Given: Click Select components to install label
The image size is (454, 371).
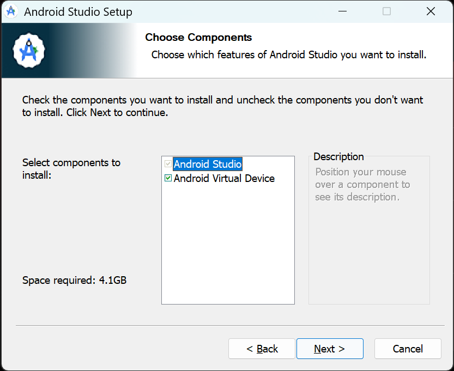Looking at the screenshot, I should pyautogui.click(x=71, y=169).
